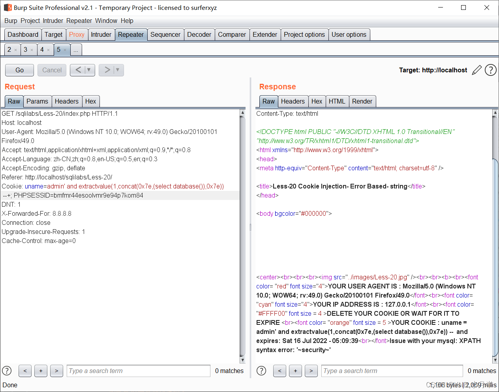Switch to Comparer tab

232,34
